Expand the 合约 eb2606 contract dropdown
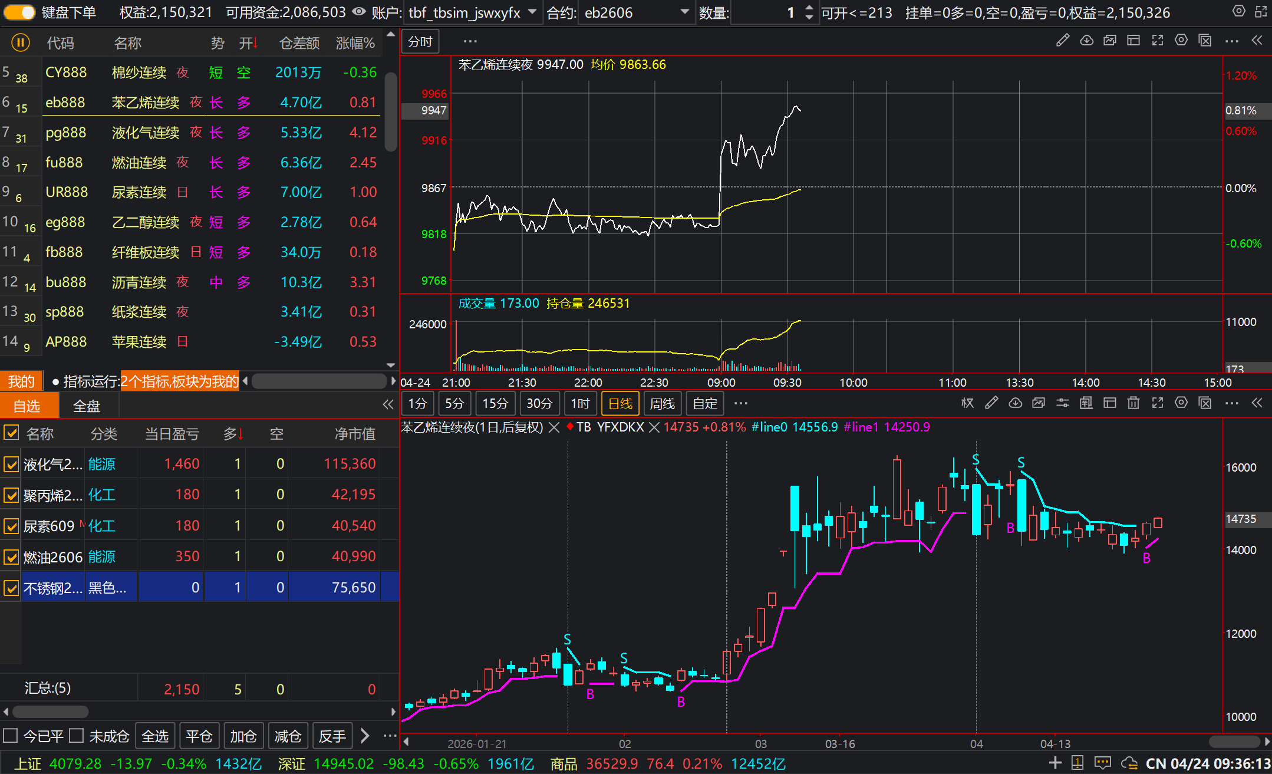 (x=684, y=12)
